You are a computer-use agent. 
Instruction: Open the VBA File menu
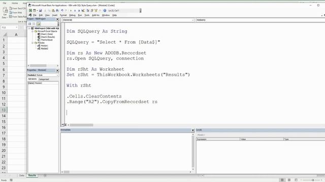(x=35, y=15)
